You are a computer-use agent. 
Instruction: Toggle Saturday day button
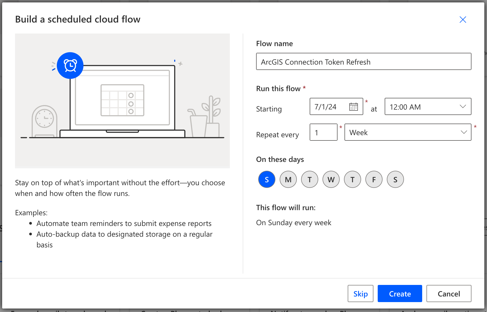[395, 179]
